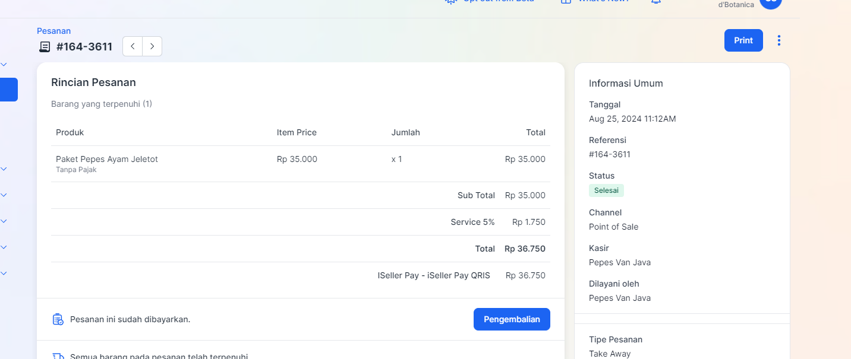Viewport: 851px width, 359px height.
Task: Click Pepes Van Java under Dilayani oleh
Action: pos(620,298)
